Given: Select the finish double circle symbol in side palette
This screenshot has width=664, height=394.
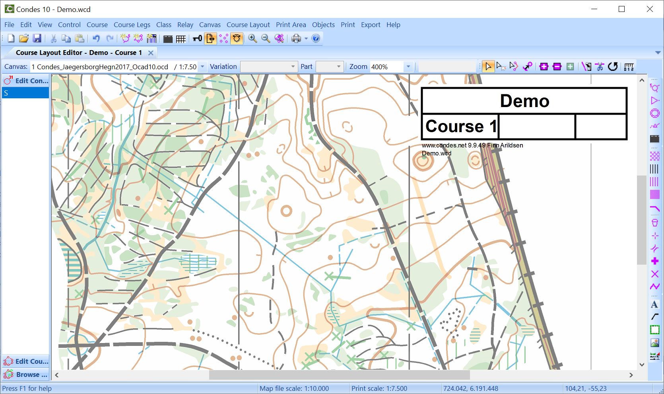Looking at the screenshot, I should 654,113.
